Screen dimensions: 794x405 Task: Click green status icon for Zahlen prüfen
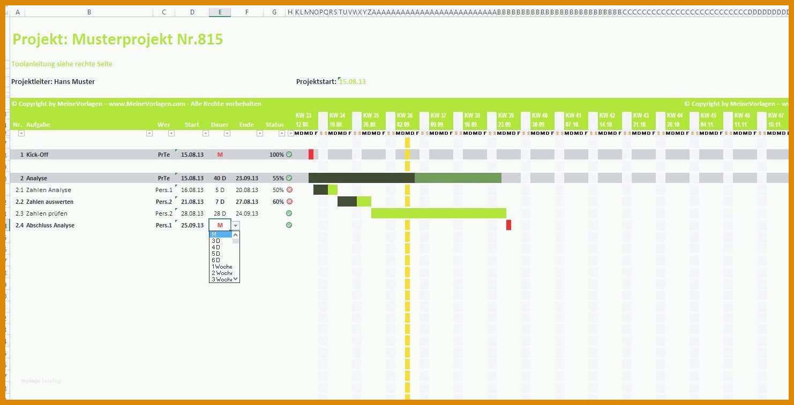click(289, 213)
